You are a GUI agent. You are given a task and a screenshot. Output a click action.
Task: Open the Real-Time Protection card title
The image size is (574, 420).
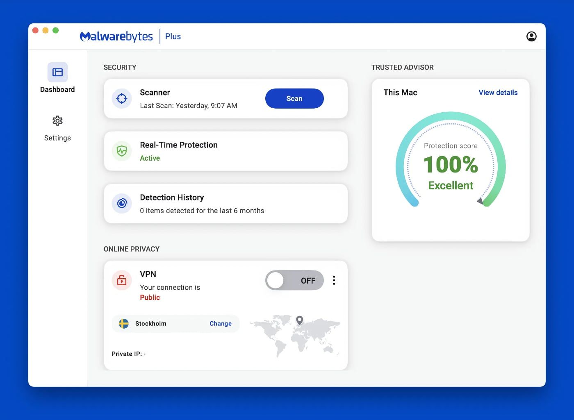(x=179, y=145)
